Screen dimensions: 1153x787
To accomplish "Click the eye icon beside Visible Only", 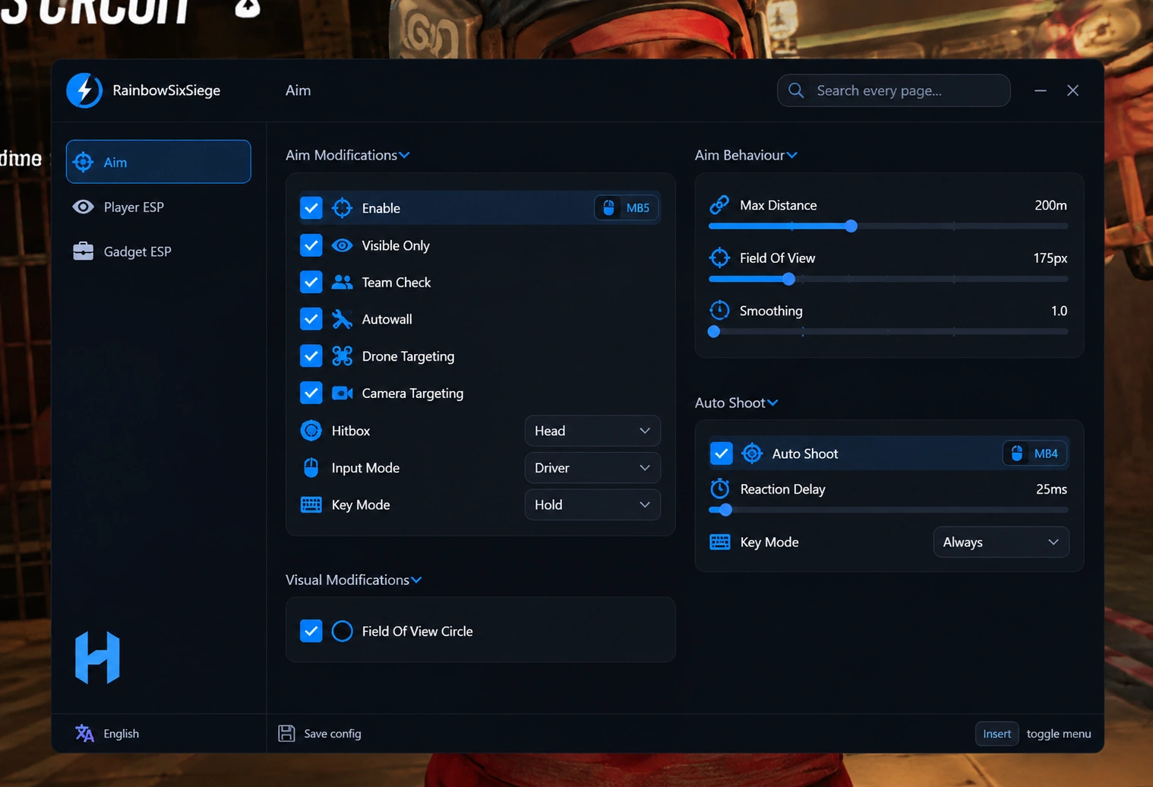I will point(343,245).
